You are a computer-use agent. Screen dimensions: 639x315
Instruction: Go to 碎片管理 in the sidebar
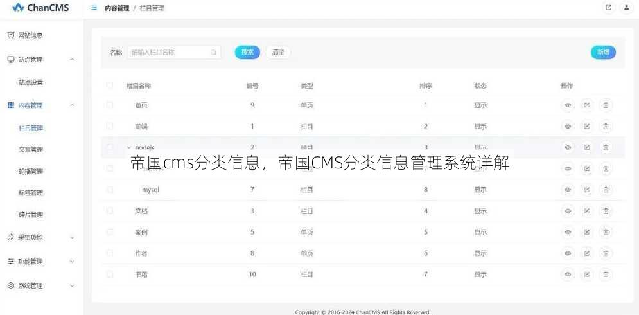click(31, 215)
